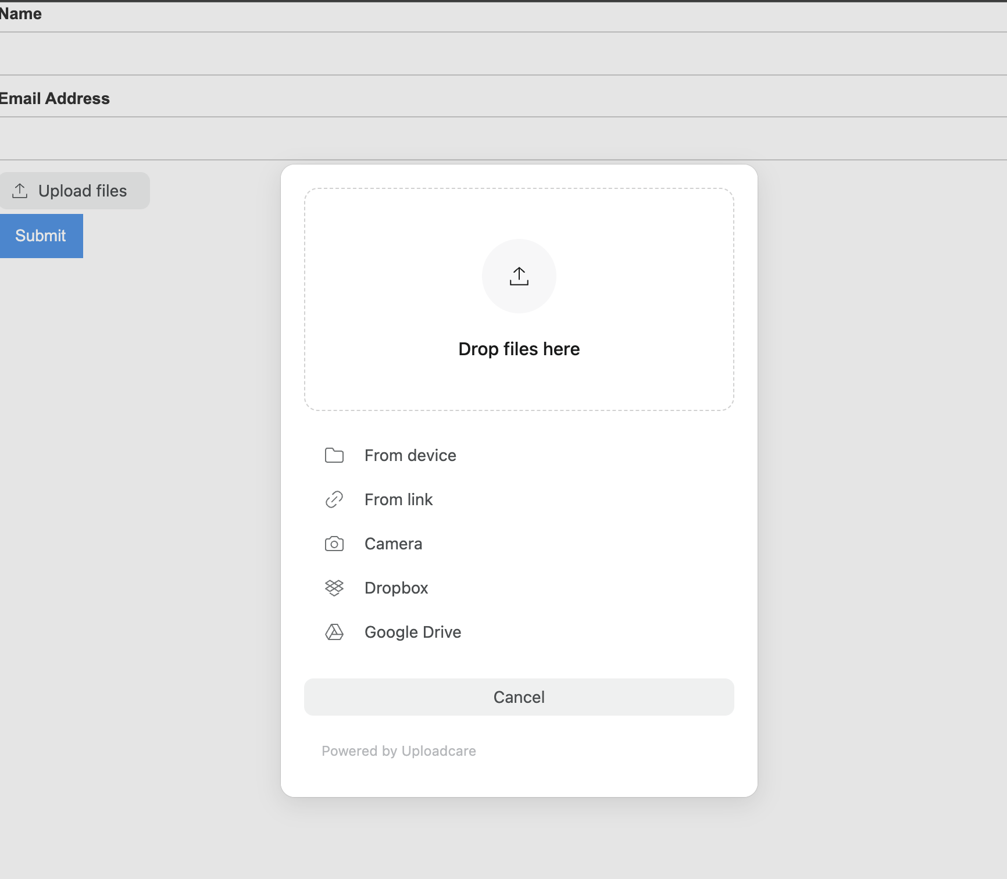
Task: Click the Google Drive icon
Action: point(334,632)
